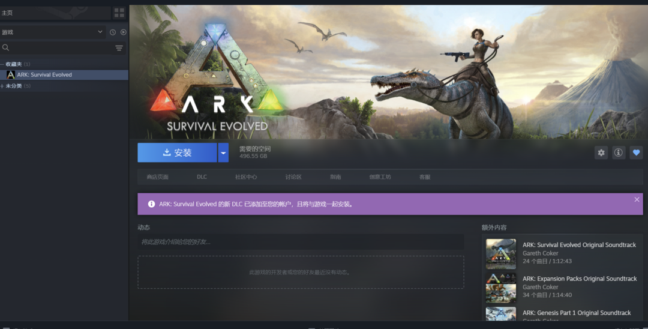This screenshot has height=329, width=648.
Task: Open the 客服 tab
Action: coord(425,177)
